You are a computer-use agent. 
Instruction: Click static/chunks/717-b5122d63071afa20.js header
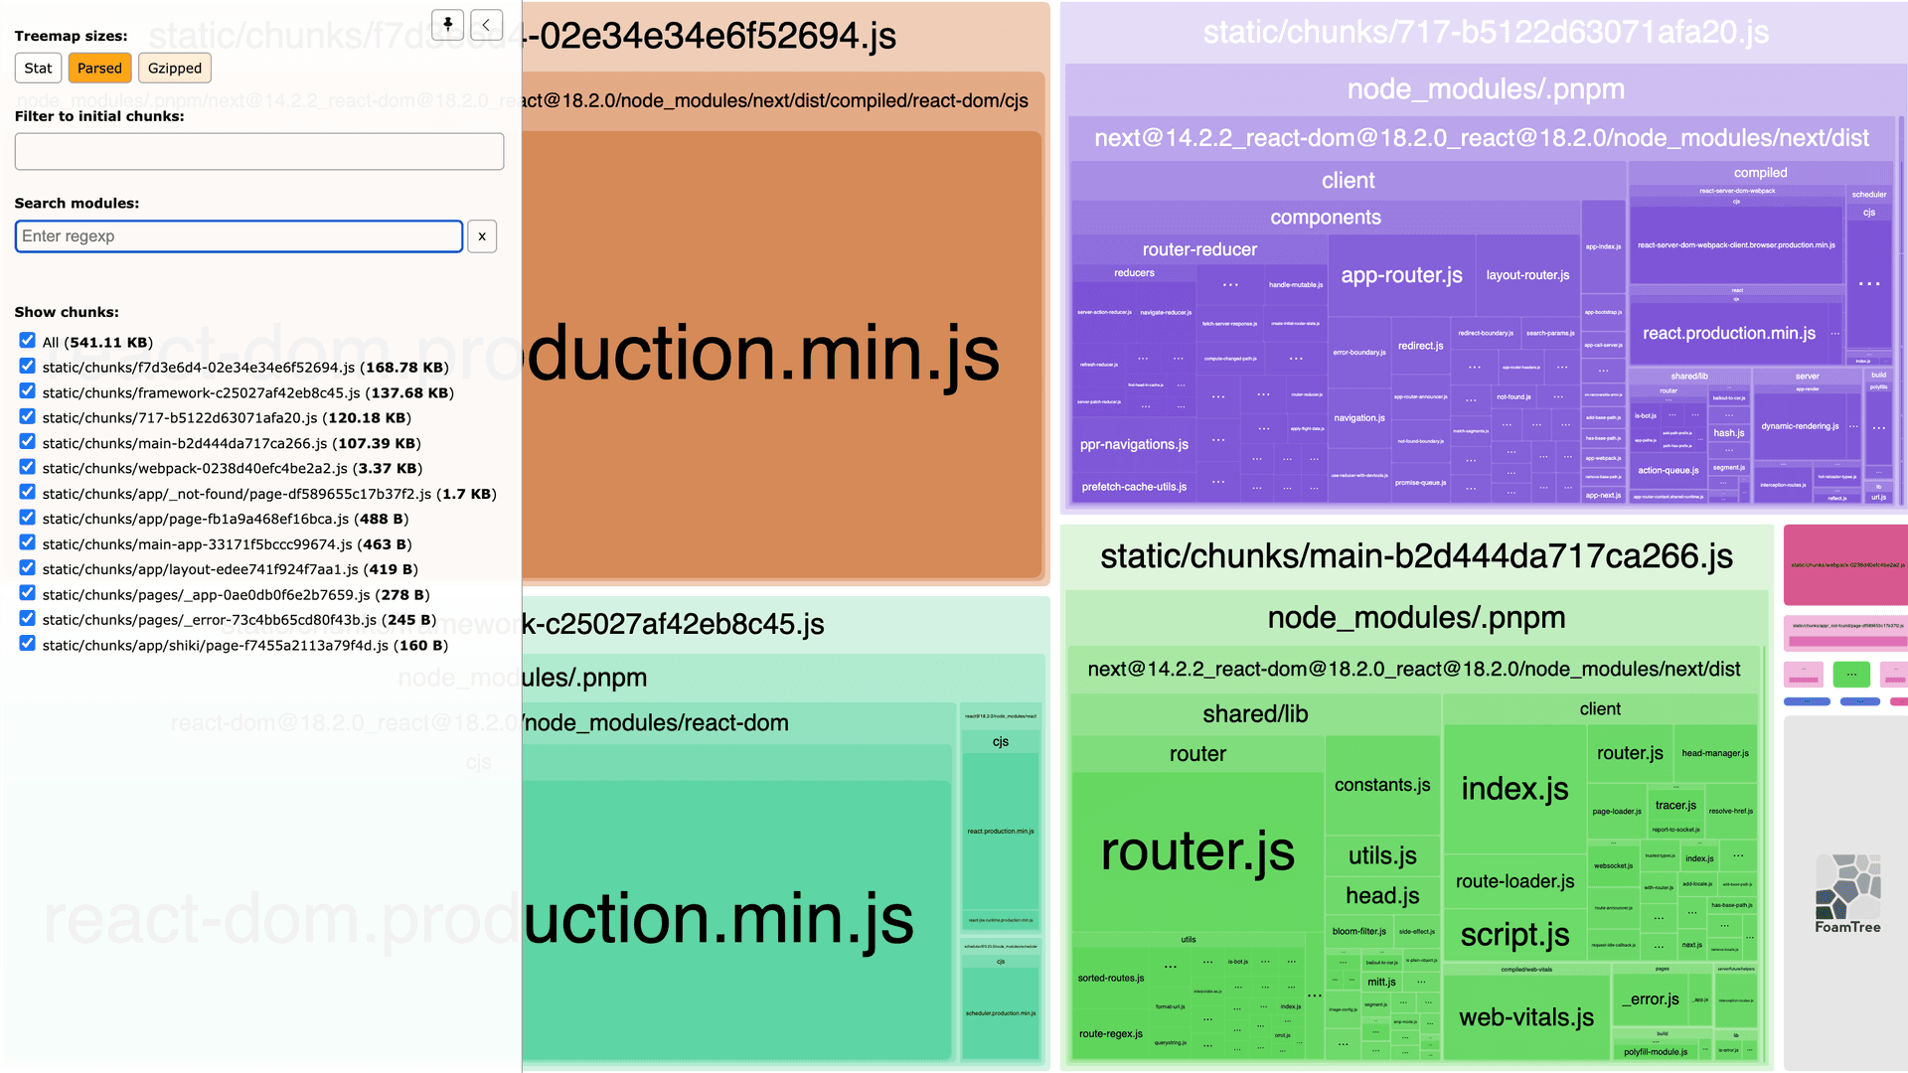[1486, 33]
